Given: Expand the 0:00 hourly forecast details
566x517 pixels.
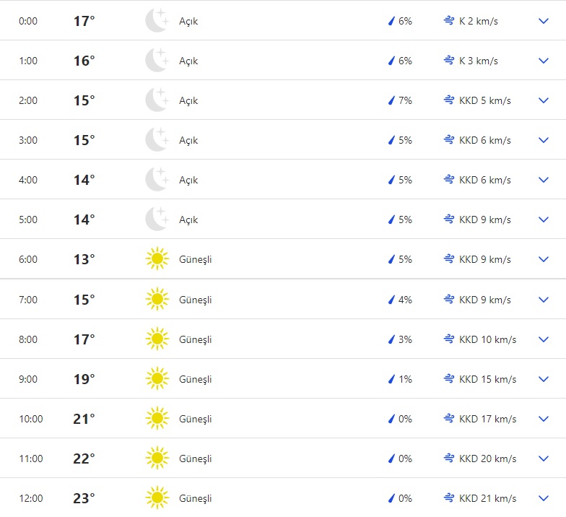Looking at the screenshot, I should click(x=544, y=21).
